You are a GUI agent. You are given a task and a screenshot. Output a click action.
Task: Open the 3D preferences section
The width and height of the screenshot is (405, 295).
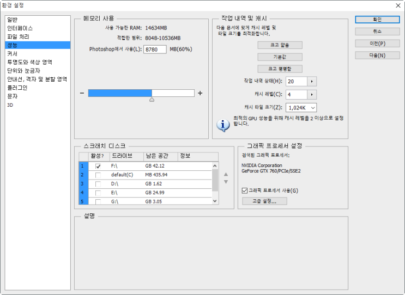(38, 105)
